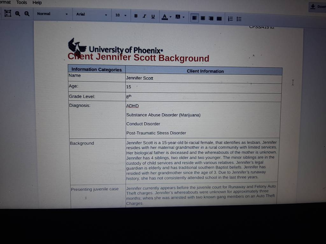Click the age value 15
The height and width of the screenshot is (244, 326).
pyautogui.click(x=129, y=87)
